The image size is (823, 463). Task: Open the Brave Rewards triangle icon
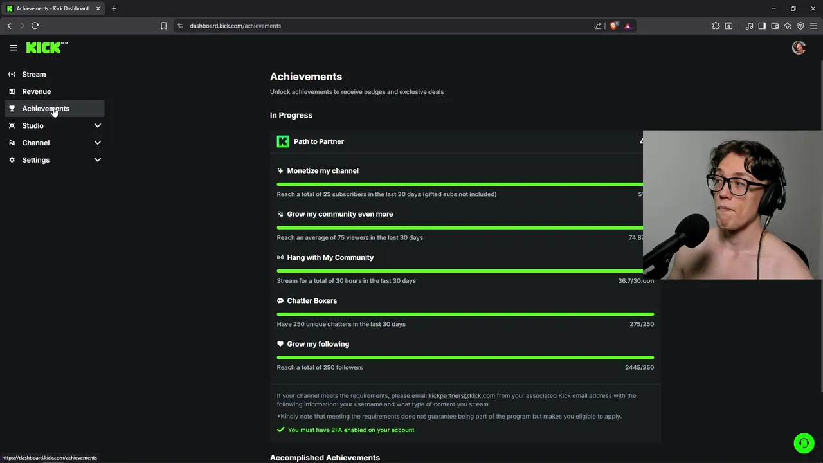coord(628,26)
